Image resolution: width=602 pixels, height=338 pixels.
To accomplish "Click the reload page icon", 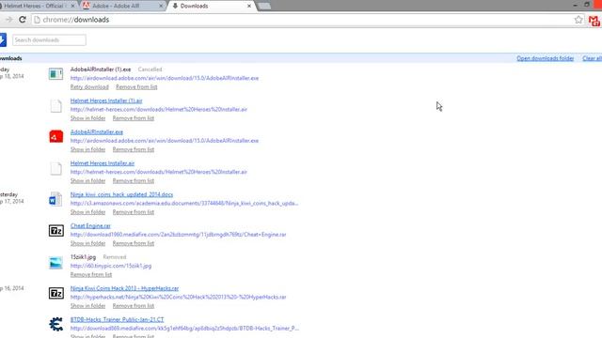I will point(23,20).
